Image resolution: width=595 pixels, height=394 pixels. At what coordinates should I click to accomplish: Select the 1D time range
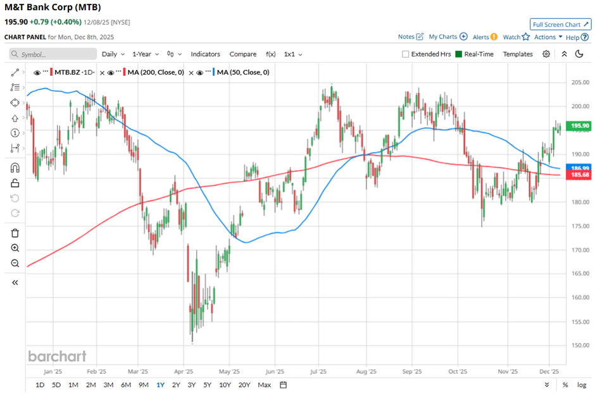pos(40,385)
